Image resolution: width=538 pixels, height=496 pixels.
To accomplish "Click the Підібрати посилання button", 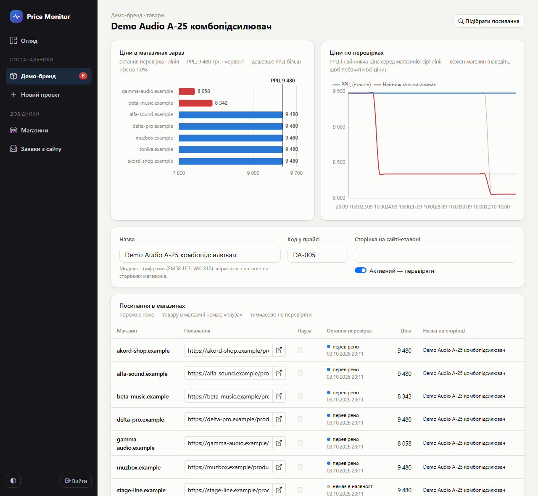I will (489, 21).
